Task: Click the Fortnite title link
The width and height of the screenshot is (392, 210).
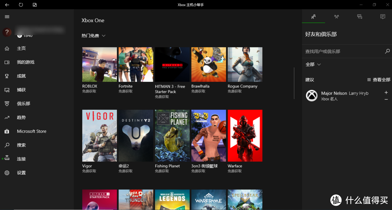Action: (x=126, y=86)
